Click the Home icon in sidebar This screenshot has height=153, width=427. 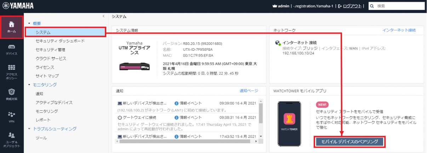pyautogui.click(x=12, y=26)
